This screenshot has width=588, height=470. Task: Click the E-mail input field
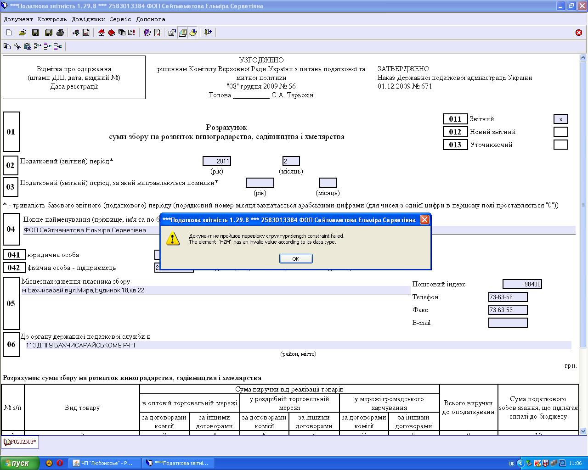pos(508,323)
